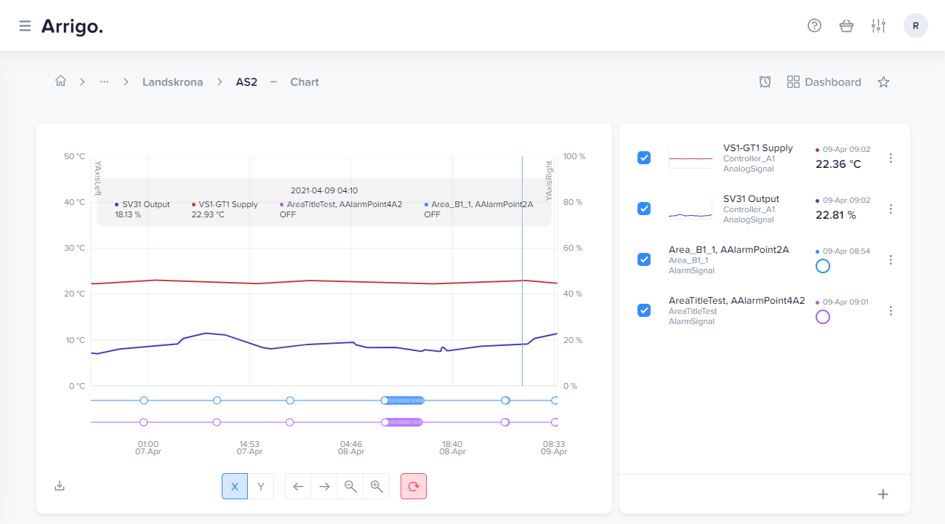Expand the breadcrumb ellipsis
The height and width of the screenshot is (524, 945).
(104, 82)
